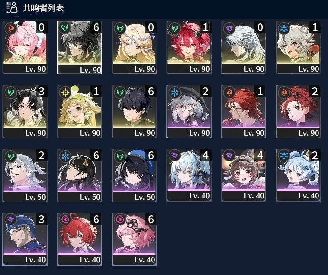Image resolution: width=328 pixels, height=275 pixels.
Task: Click the electro element icon on silver-haired Lv. 90 card
Action: (x=229, y=28)
